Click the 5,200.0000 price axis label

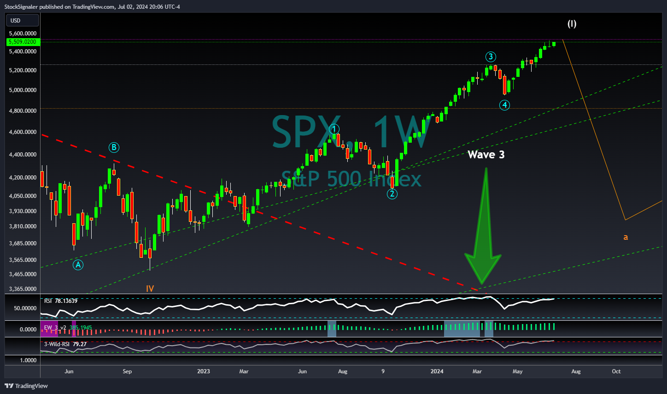pyautogui.click(x=23, y=70)
